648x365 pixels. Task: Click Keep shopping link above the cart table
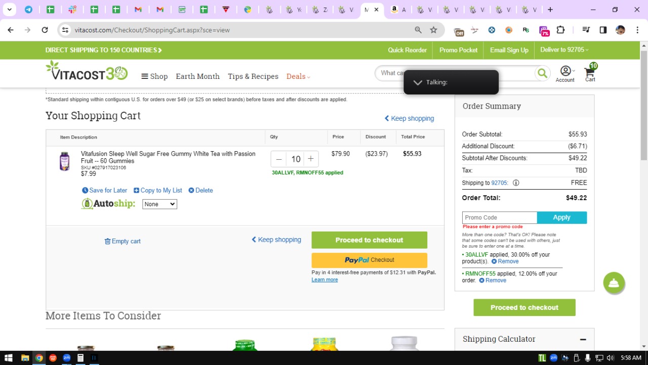click(x=409, y=118)
